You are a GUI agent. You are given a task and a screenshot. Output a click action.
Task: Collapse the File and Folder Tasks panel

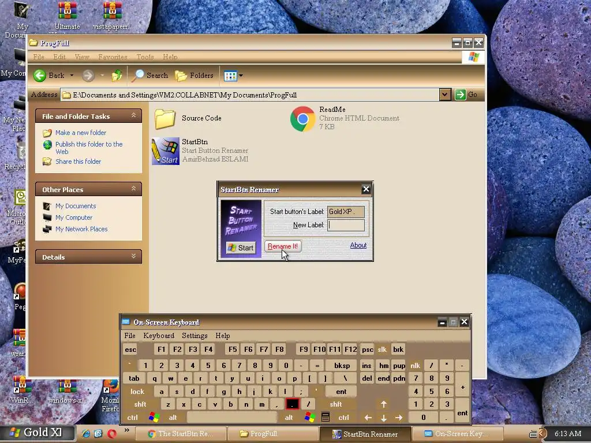(133, 115)
